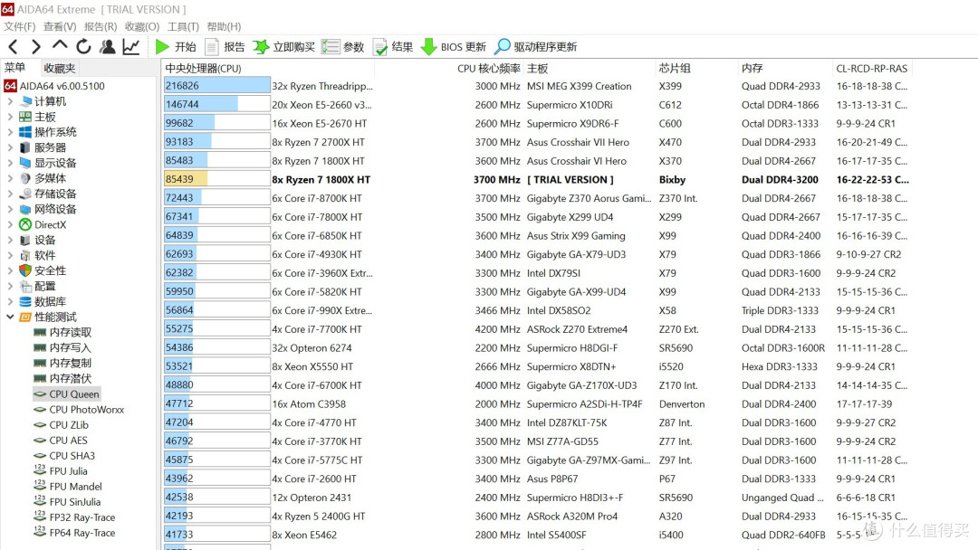Screen dimensions: 978x550
Task: Sort by 中央处理器(CPU) column header
Action: coord(204,68)
